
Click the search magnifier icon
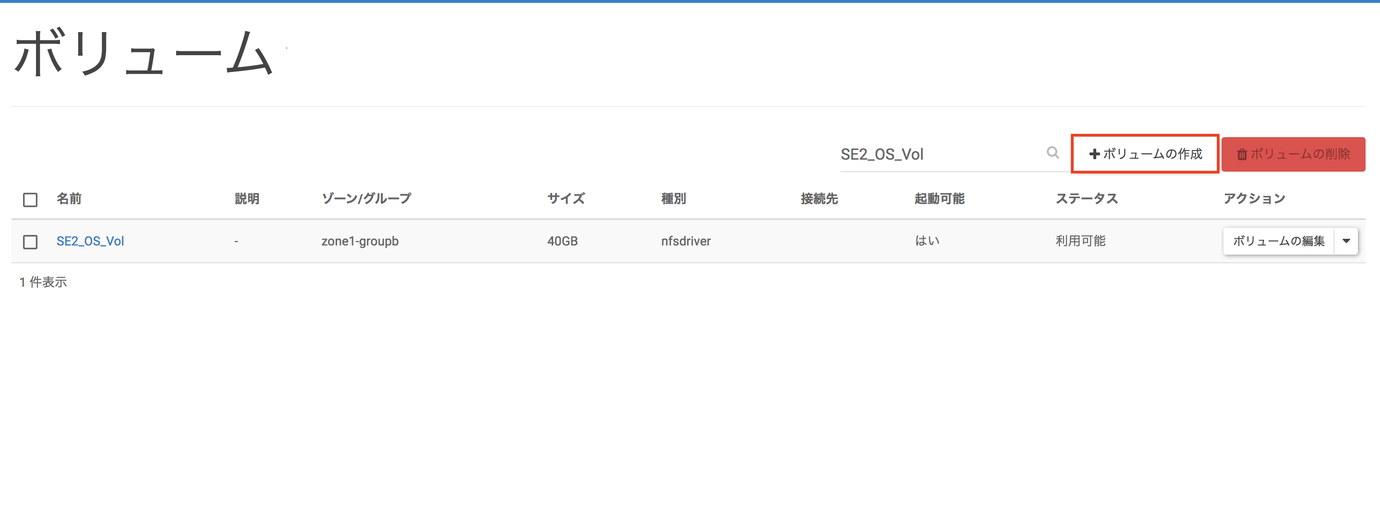(x=1053, y=153)
